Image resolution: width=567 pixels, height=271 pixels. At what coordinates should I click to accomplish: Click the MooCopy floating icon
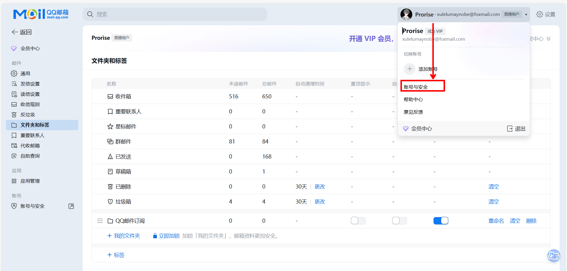click(x=553, y=256)
